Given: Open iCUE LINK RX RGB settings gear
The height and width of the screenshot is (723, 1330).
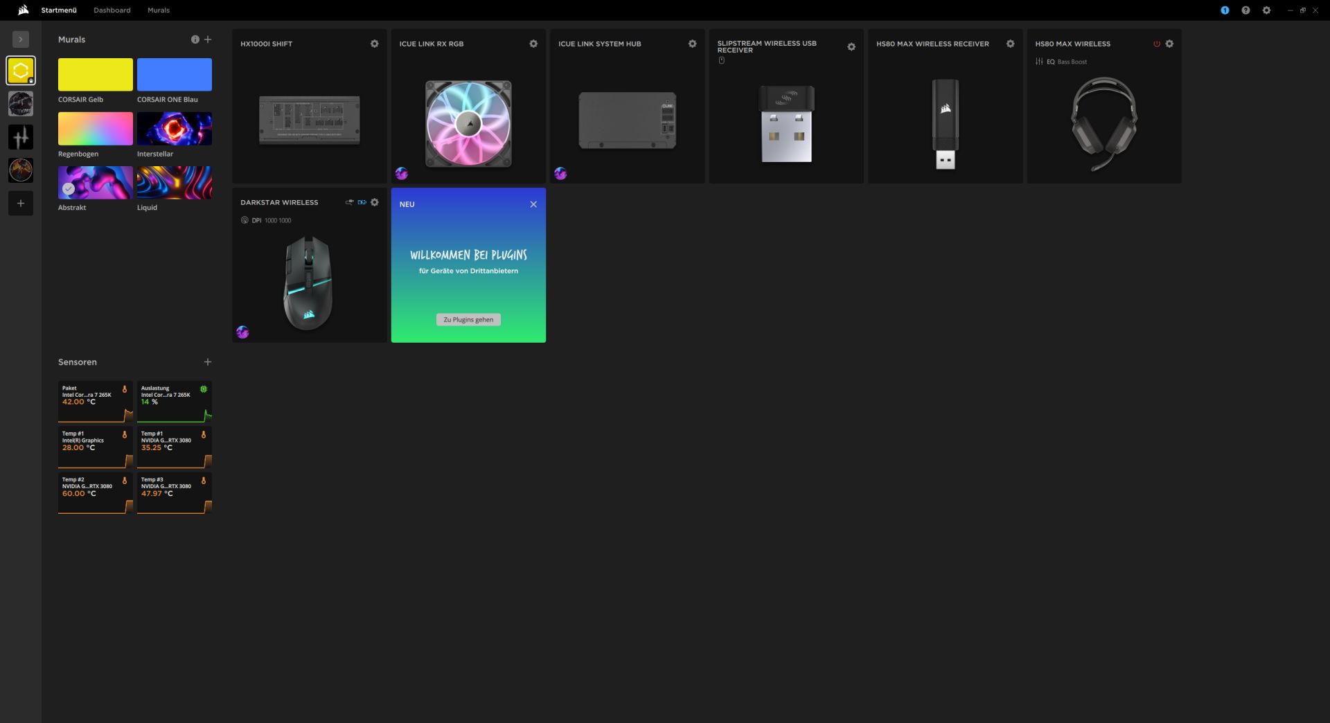Looking at the screenshot, I should pos(533,44).
